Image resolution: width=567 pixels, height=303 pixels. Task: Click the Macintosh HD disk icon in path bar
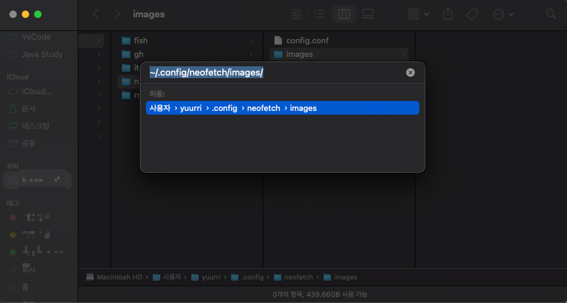[90, 277]
